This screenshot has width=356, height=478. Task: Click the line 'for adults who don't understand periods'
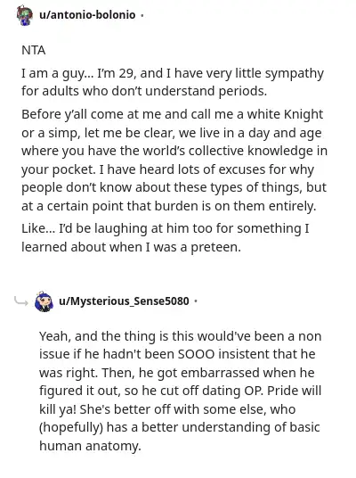144,91
